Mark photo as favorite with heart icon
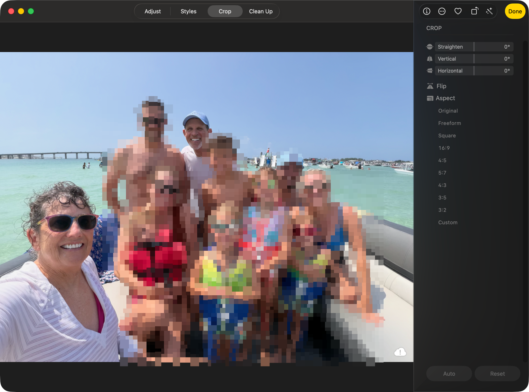 (458, 11)
